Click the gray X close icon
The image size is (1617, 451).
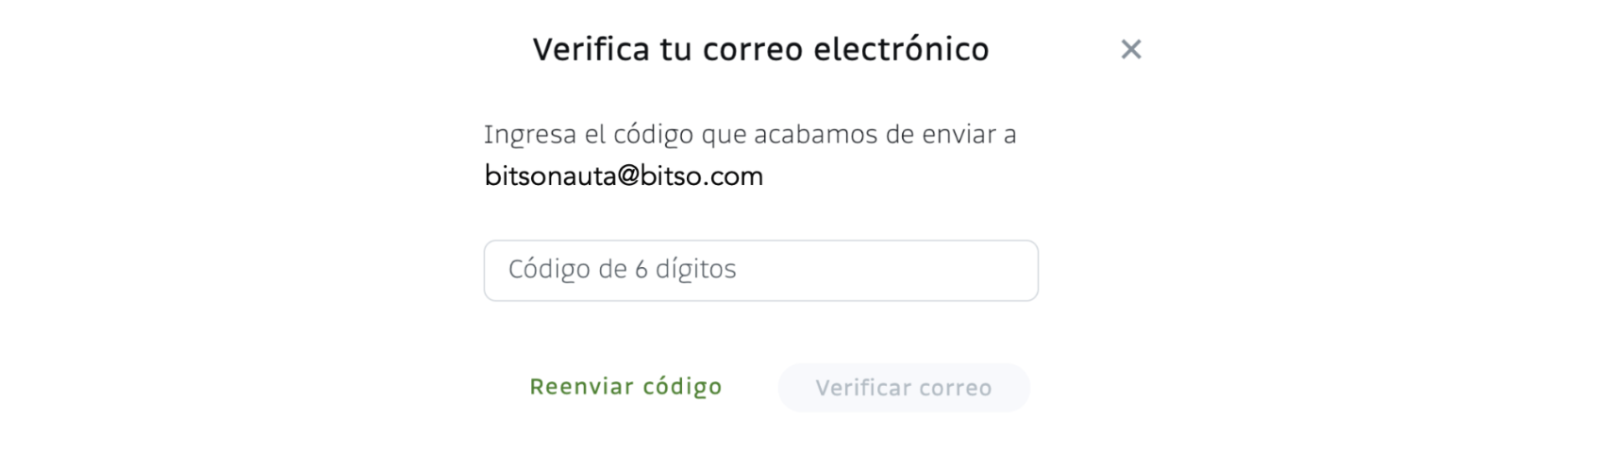click(x=1130, y=49)
